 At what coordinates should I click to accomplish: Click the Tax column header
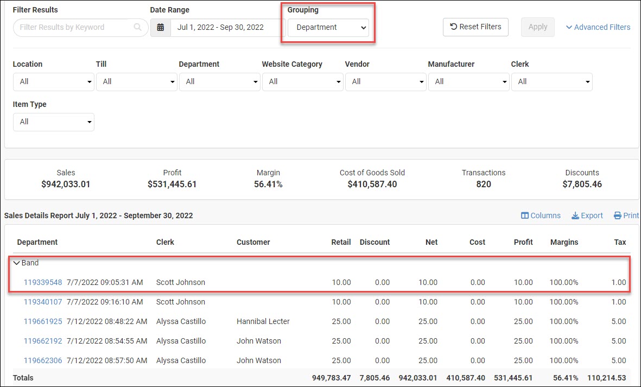[620, 242]
